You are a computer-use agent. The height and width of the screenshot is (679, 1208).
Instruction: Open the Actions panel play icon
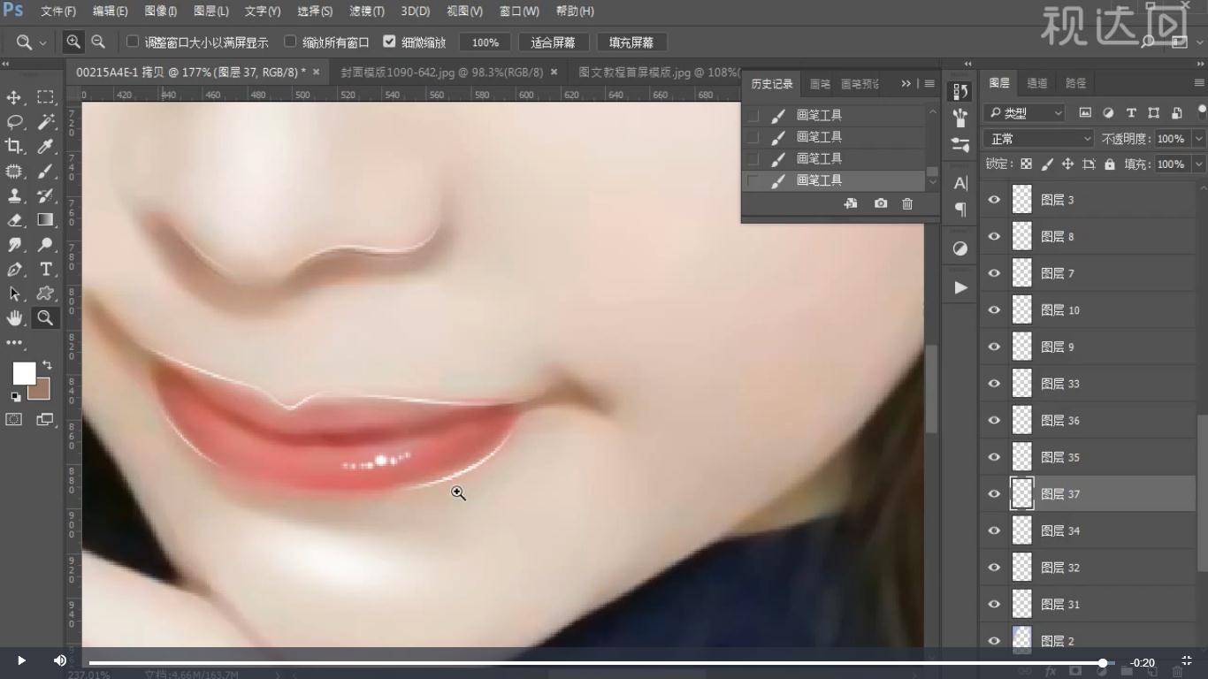[960, 287]
